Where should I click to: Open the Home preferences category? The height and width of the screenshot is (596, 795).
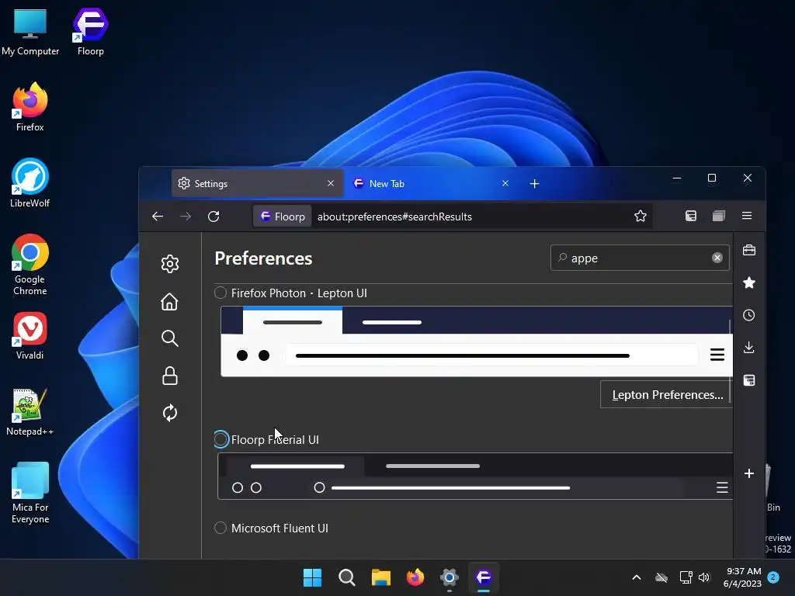170,302
